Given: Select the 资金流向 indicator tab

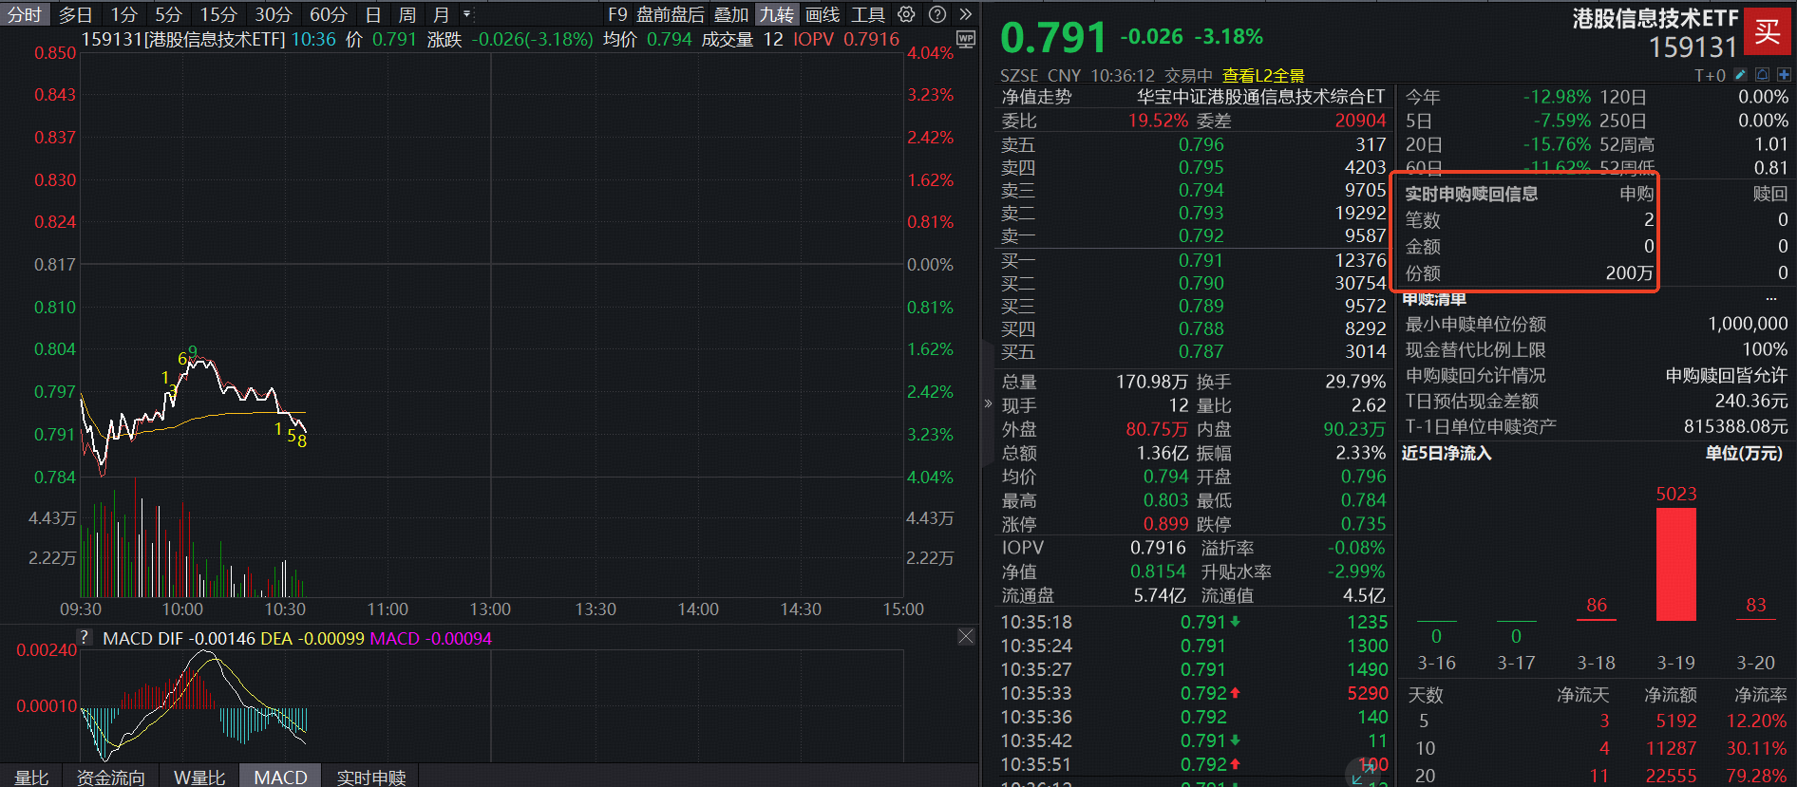Looking at the screenshot, I should (x=110, y=777).
